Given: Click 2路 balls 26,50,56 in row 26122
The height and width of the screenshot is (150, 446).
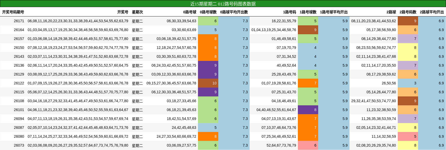Looking at the screenshot, I should pyautogui.click(x=389, y=83).
